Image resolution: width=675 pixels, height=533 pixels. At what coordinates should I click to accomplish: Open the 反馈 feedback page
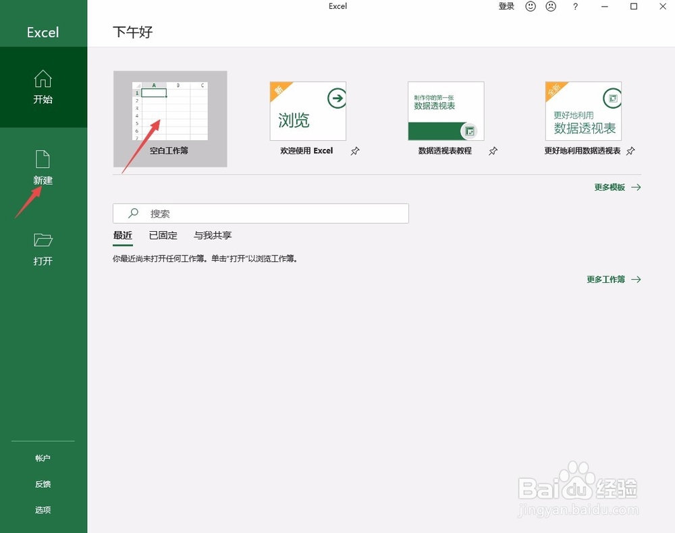click(x=43, y=484)
